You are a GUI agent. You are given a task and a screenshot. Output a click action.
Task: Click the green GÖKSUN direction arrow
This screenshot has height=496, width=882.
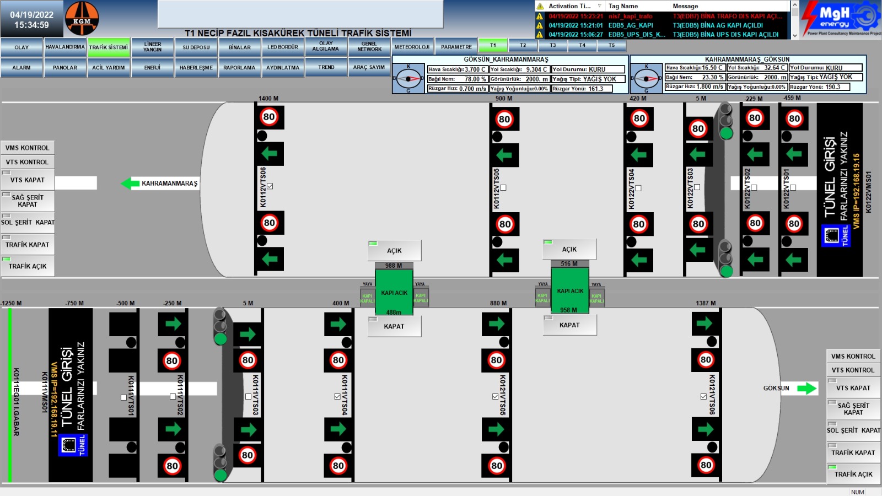pos(806,389)
